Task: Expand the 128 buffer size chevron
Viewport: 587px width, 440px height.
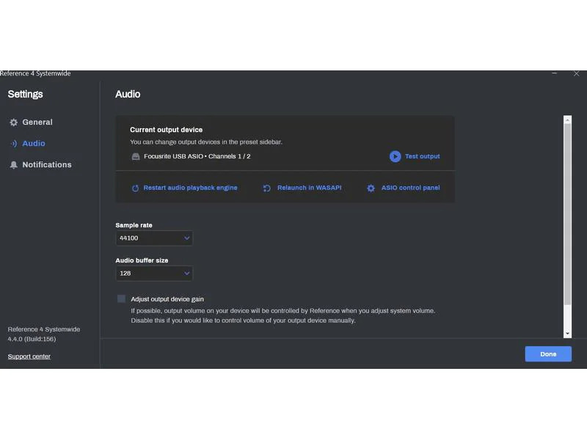Action: tap(186, 274)
